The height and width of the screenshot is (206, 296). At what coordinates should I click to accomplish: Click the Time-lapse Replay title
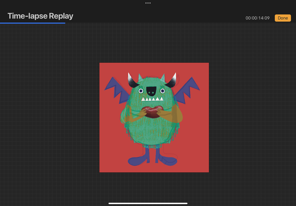pos(40,16)
